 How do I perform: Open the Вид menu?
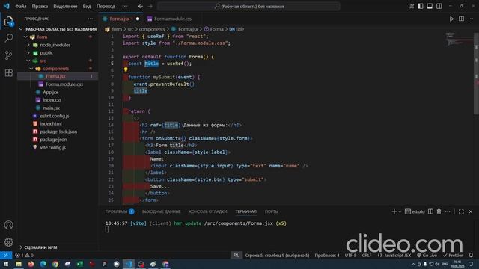pos(87,7)
